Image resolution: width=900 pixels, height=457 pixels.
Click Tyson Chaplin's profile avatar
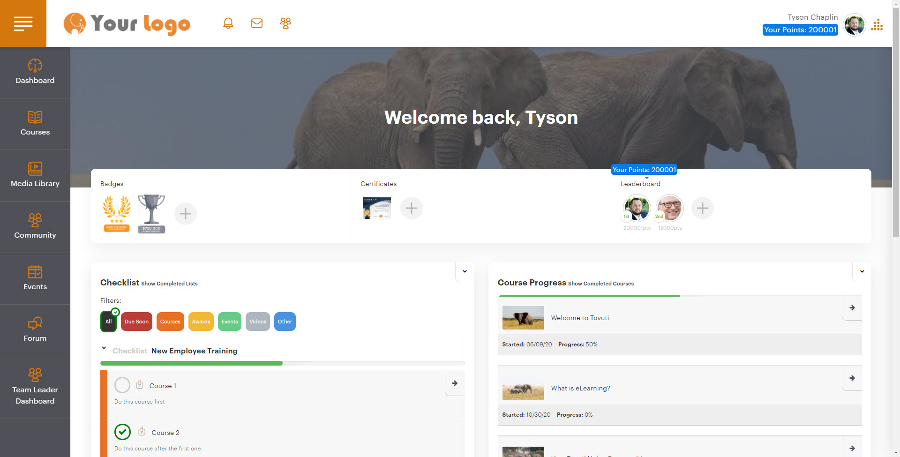point(854,24)
